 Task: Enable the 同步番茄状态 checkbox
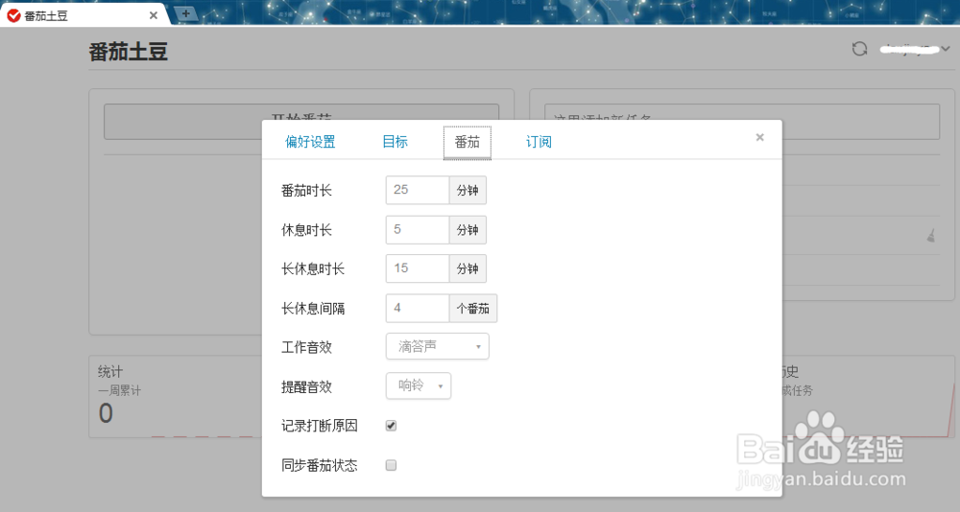[391, 465]
